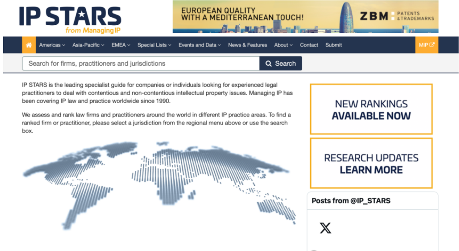Expand the Americas menu
Screen dimensions: 459x251
pyautogui.click(x=52, y=45)
